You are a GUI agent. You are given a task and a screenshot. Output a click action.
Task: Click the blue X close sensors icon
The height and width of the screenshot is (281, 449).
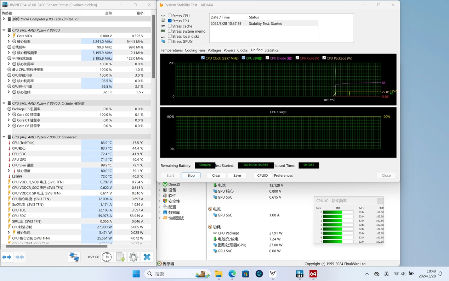[x=147, y=257]
